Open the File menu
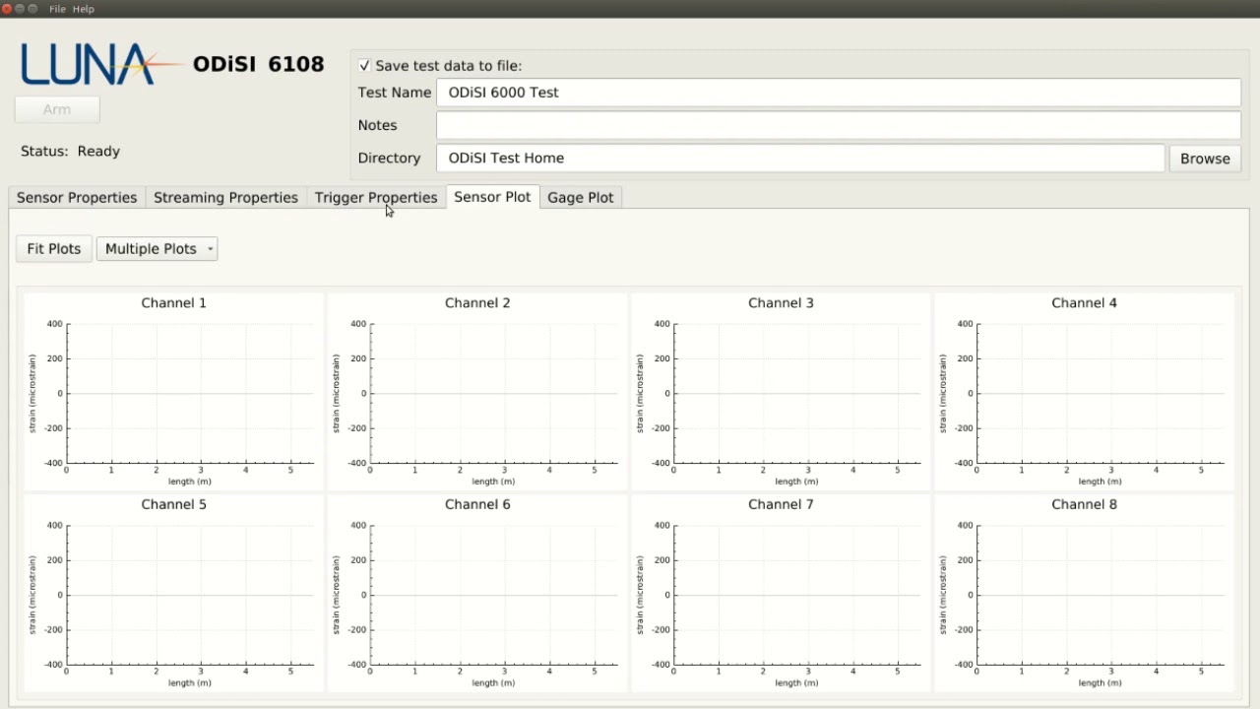This screenshot has width=1260, height=709. (x=57, y=9)
